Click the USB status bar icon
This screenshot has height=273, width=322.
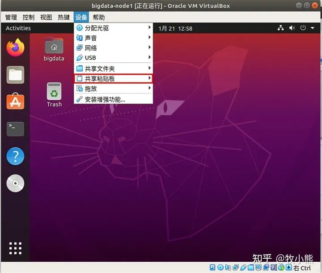[x=243, y=267]
